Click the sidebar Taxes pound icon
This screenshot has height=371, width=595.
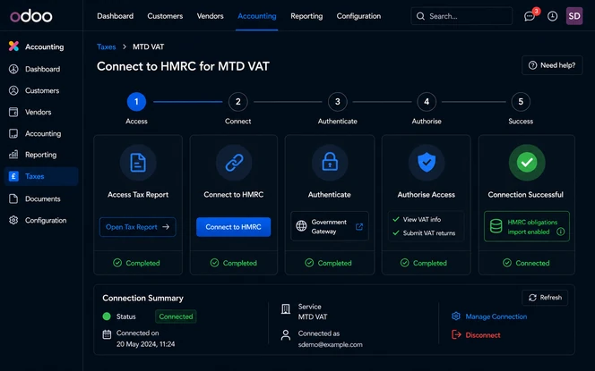pos(13,176)
